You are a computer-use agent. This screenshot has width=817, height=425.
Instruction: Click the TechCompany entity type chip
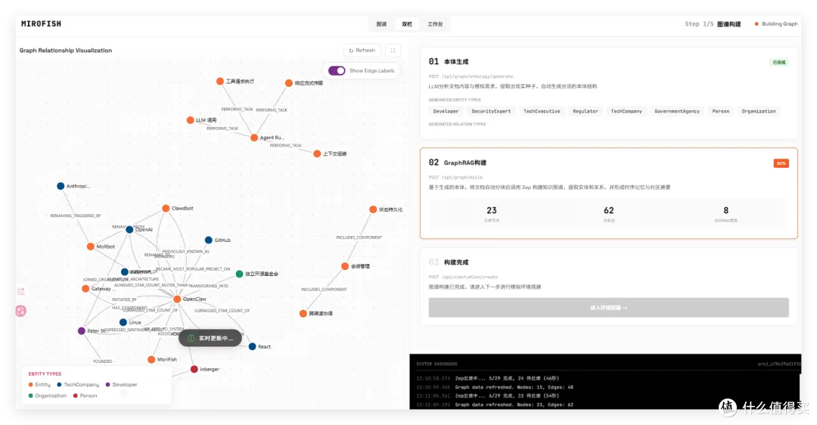626,111
